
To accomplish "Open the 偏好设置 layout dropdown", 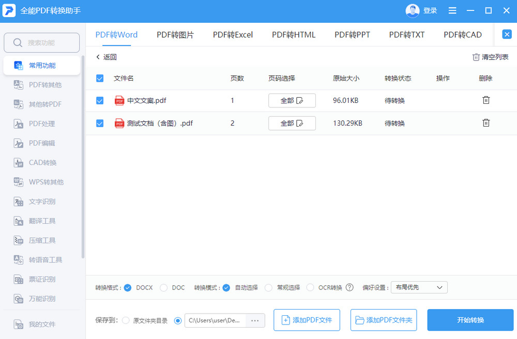I will click(419, 287).
